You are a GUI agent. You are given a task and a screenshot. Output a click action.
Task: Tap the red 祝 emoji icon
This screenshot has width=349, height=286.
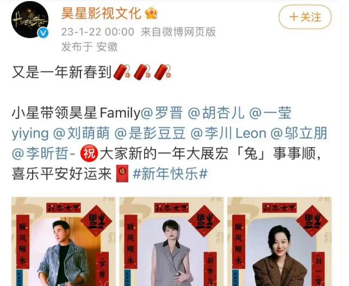point(89,153)
